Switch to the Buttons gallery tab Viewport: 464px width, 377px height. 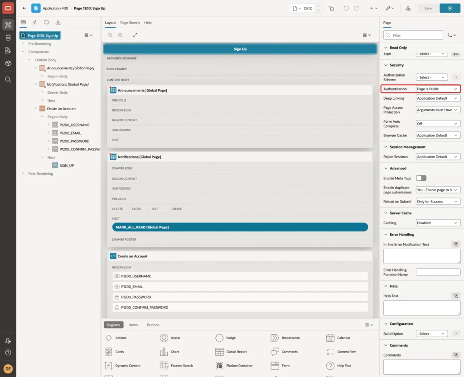[153, 325]
